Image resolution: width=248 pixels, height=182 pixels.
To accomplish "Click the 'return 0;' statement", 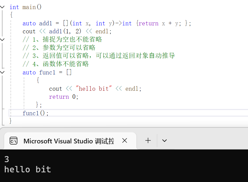I will tap(64, 97).
